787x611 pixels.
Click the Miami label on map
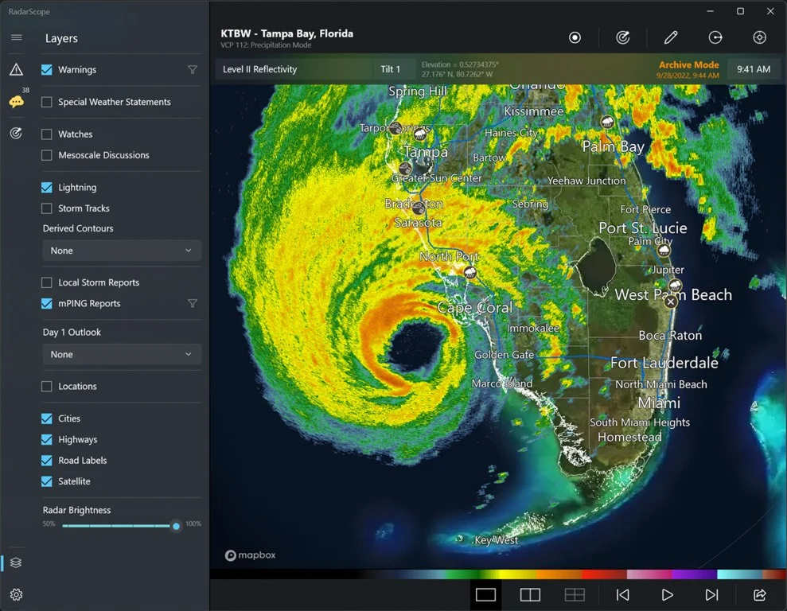click(659, 403)
